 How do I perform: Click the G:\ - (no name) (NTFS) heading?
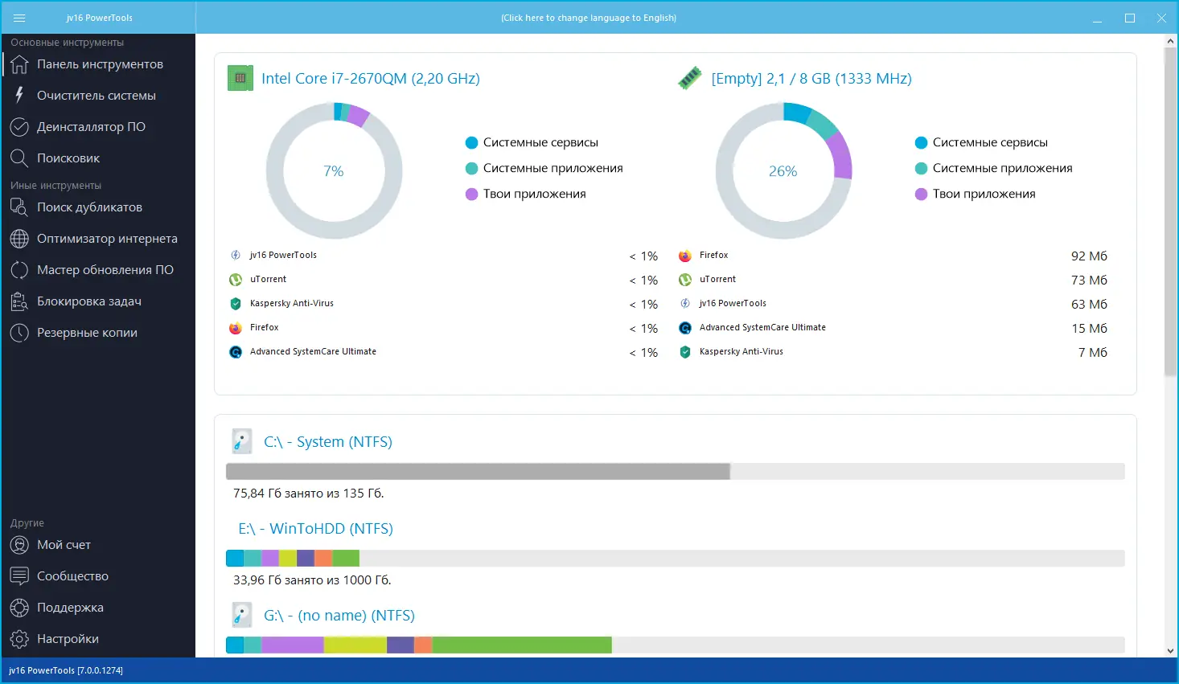pyautogui.click(x=339, y=616)
